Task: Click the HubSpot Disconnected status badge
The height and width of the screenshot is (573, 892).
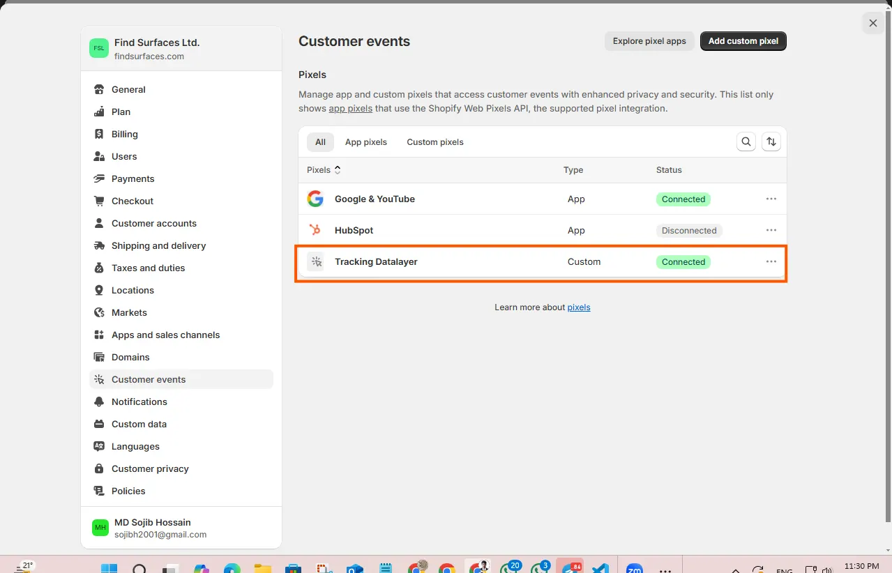Action: (689, 230)
